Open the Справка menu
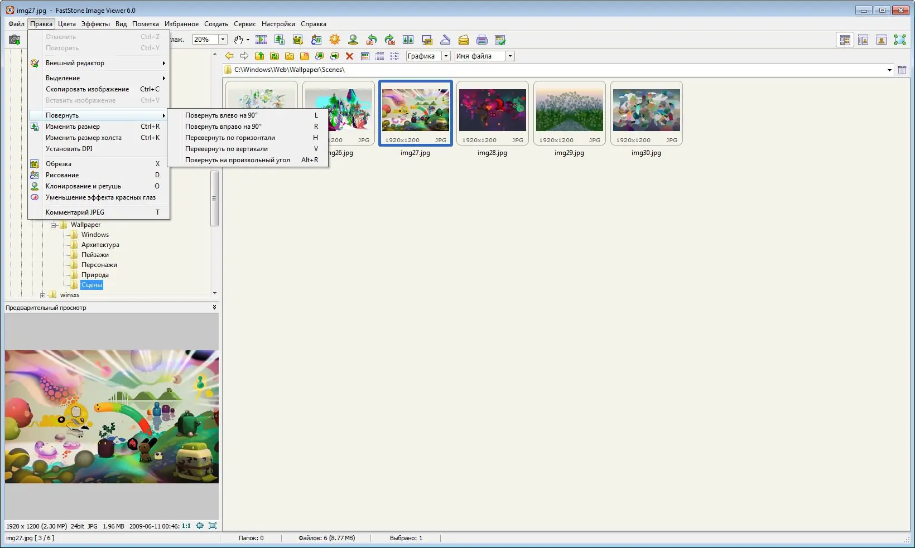Image resolution: width=915 pixels, height=548 pixels. tap(314, 24)
